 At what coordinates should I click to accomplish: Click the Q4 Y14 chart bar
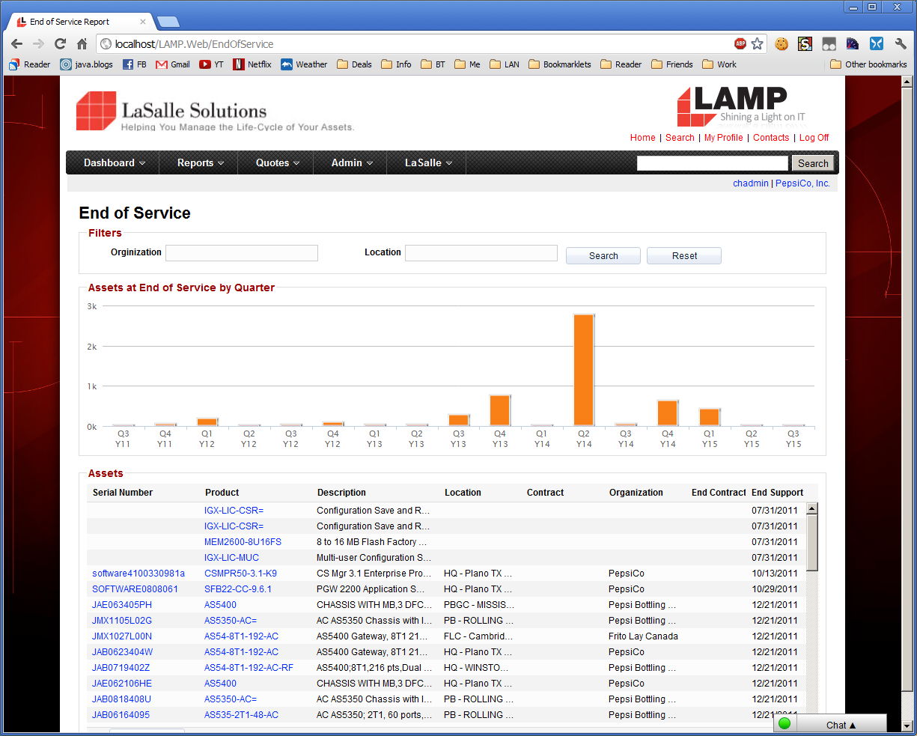click(x=668, y=413)
